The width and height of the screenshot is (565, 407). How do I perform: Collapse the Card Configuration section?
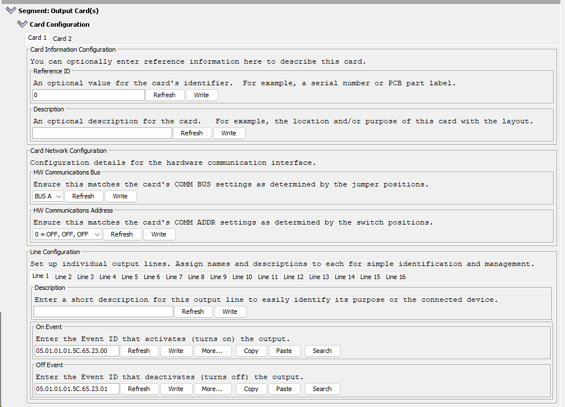click(22, 24)
